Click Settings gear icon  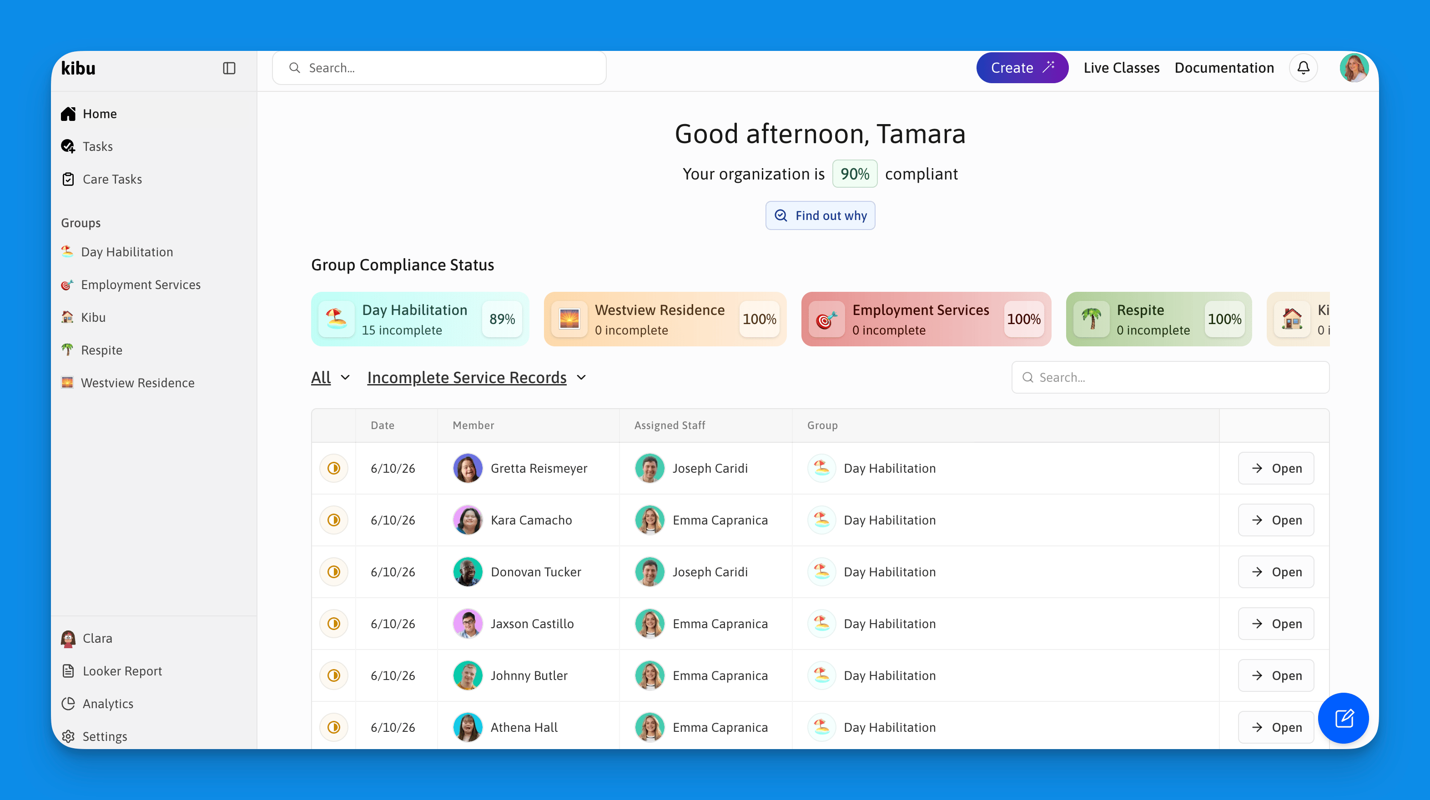coord(68,736)
